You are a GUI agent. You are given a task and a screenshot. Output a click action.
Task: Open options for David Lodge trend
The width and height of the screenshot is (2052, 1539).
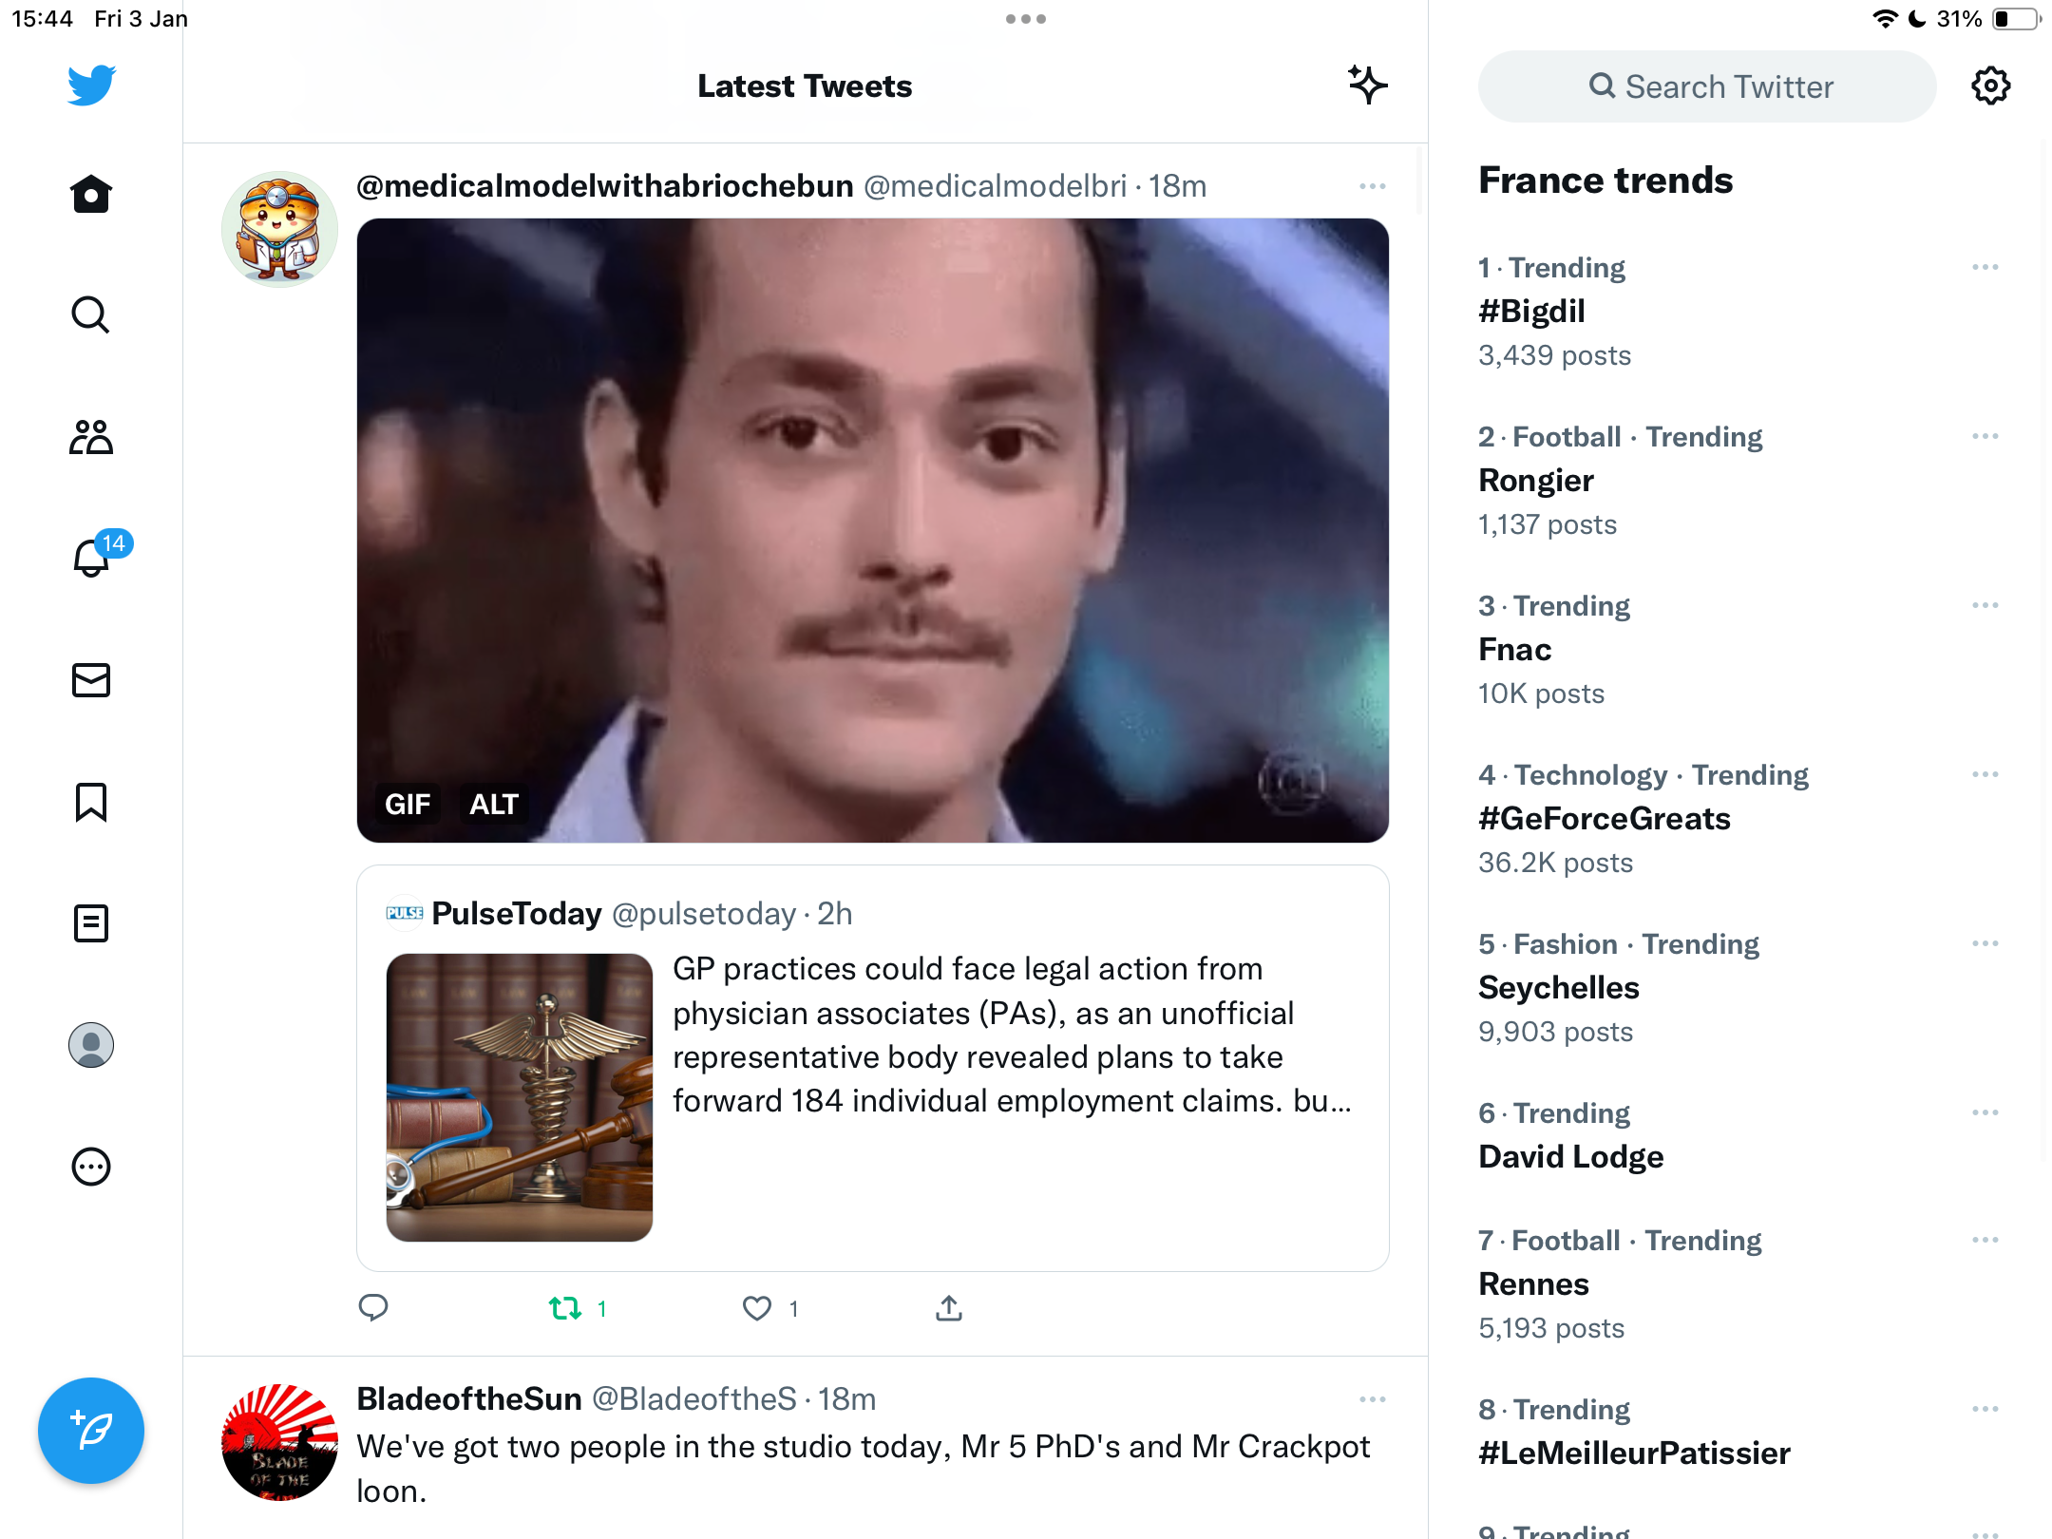pos(1985,1113)
